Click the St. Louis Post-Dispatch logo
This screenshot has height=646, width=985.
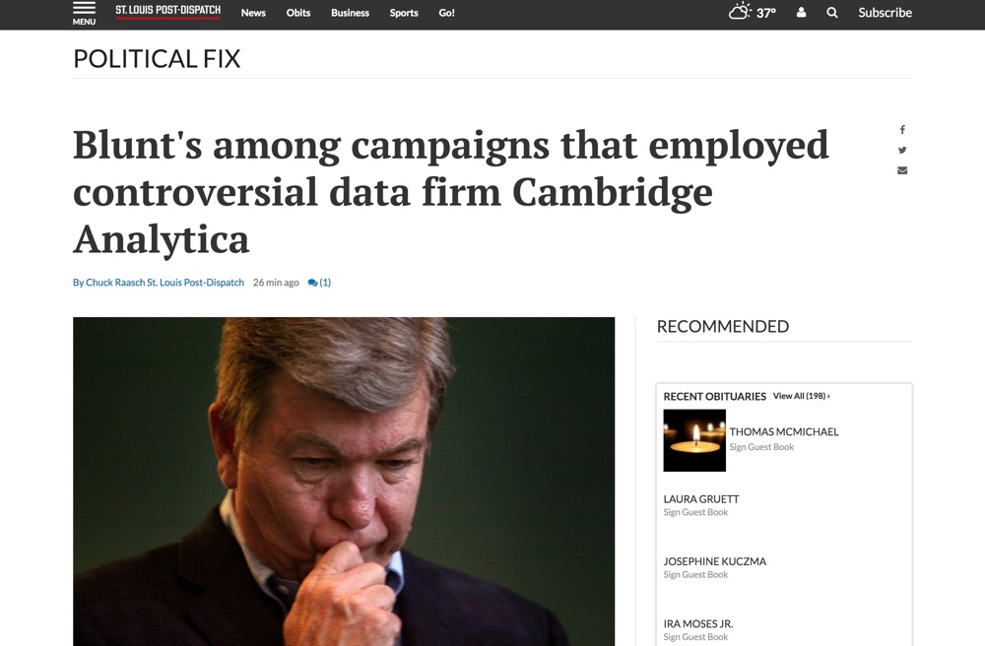point(167,12)
